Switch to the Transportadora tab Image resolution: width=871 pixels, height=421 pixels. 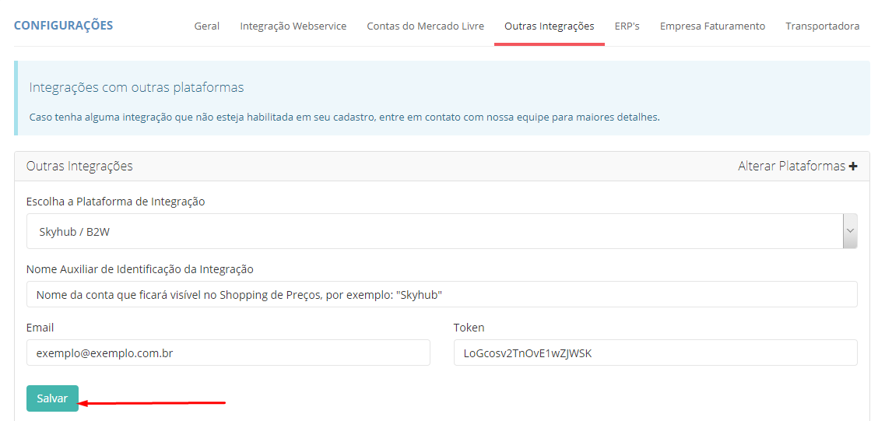coord(823,26)
